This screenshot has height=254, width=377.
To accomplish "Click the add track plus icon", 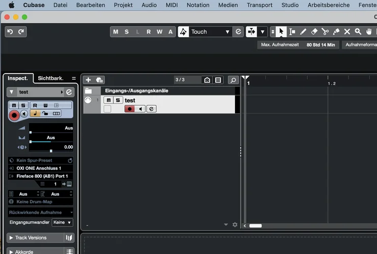I will [88, 80].
